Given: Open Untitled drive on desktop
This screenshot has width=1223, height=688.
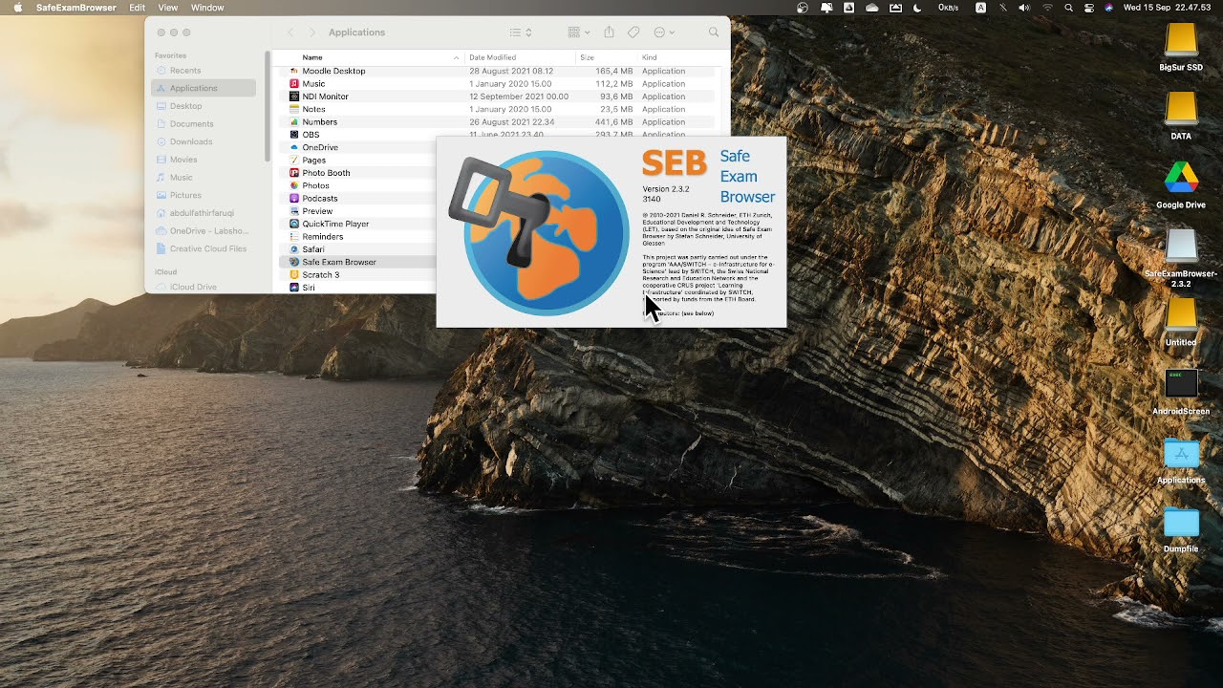Looking at the screenshot, I should [1181, 322].
